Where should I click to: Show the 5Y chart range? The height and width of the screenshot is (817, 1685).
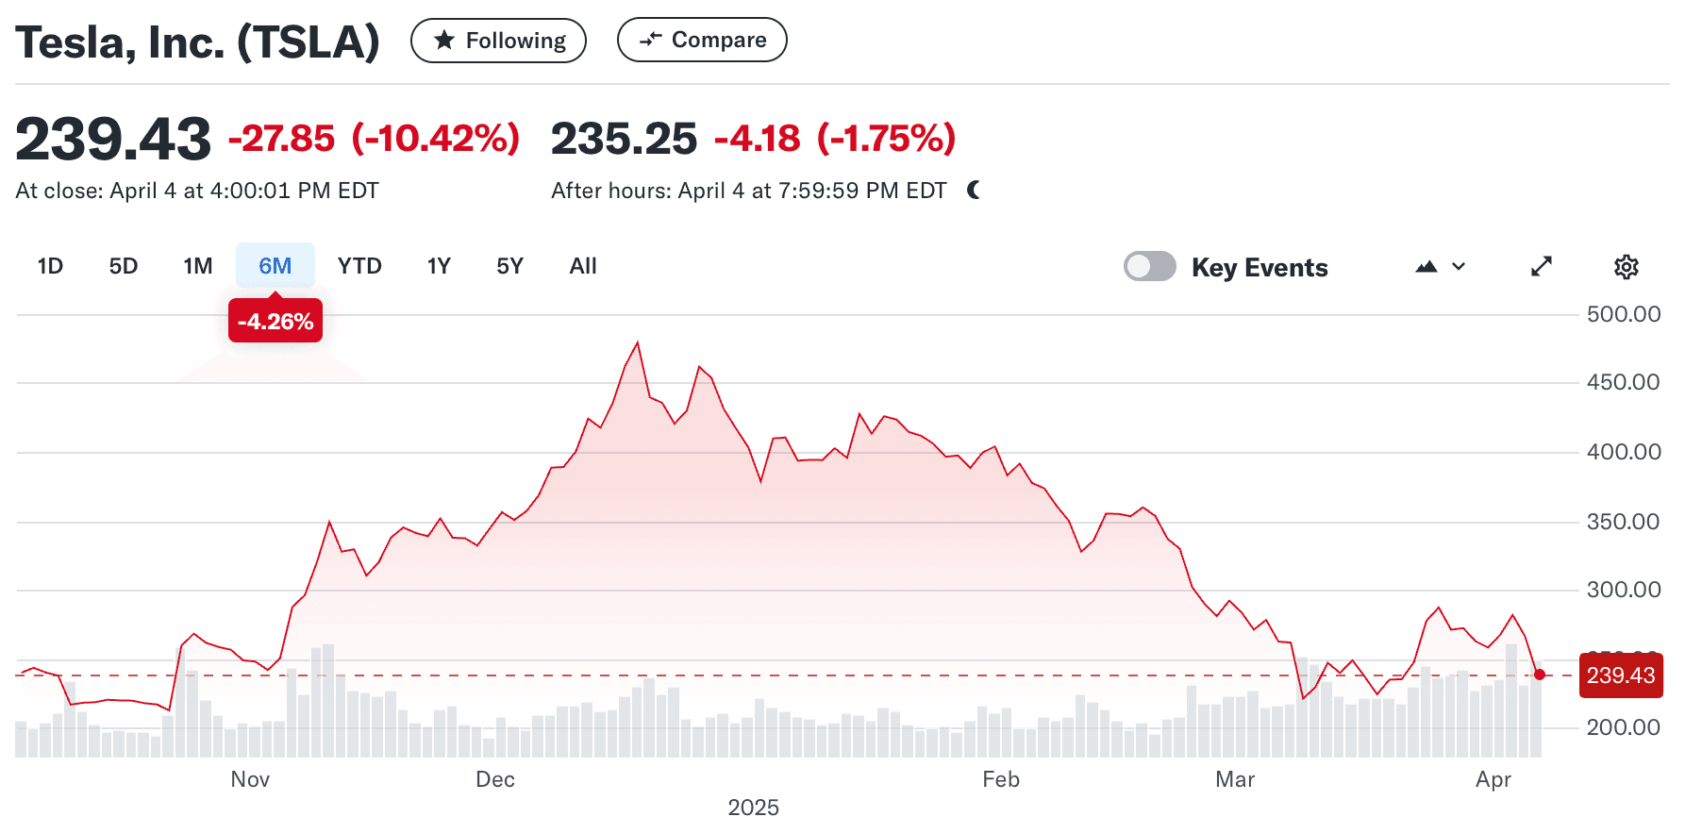[x=509, y=266]
